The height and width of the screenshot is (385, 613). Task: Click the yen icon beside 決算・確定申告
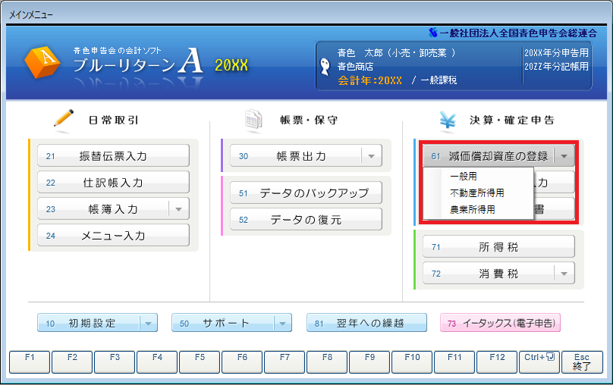pyautogui.click(x=447, y=119)
